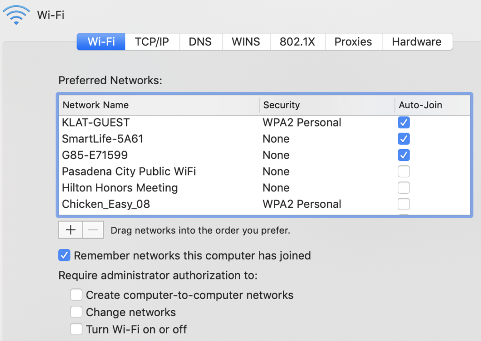481x341 pixels.
Task: Enable Auto-Join for Pasadena City Public WiFi
Action: (403, 171)
